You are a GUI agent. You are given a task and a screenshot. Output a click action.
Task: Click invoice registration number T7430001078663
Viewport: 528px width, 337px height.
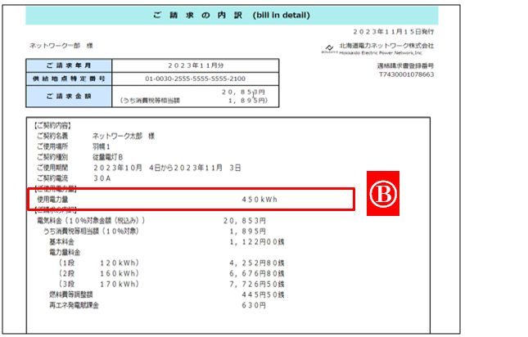tap(405, 74)
